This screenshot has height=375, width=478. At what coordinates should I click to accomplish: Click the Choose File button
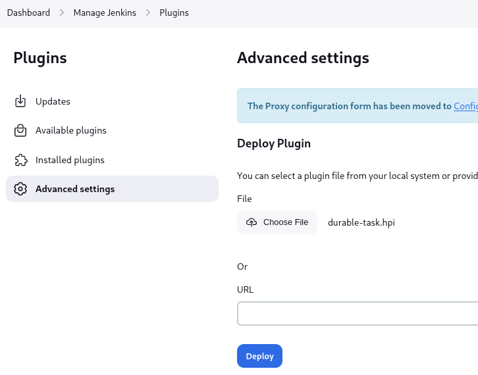[277, 222]
